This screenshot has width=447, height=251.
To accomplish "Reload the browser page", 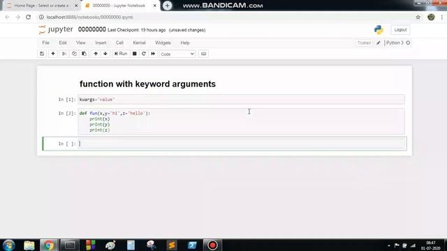I will pyautogui.click(x=28, y=17).
